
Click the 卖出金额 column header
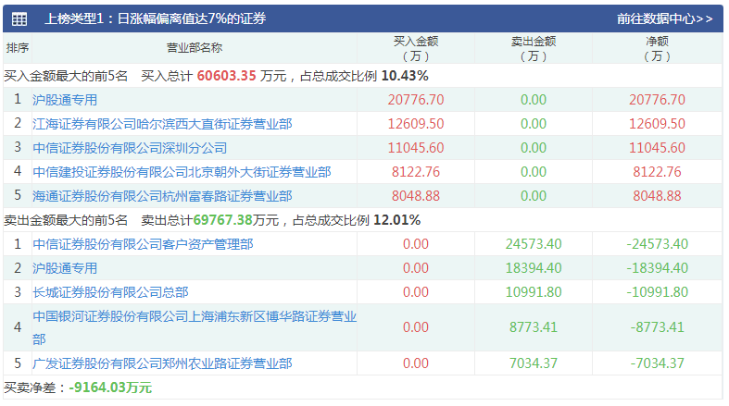click(x=534, y=48)
